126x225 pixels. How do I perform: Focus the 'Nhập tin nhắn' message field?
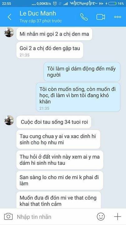click(x=54, y=217)
